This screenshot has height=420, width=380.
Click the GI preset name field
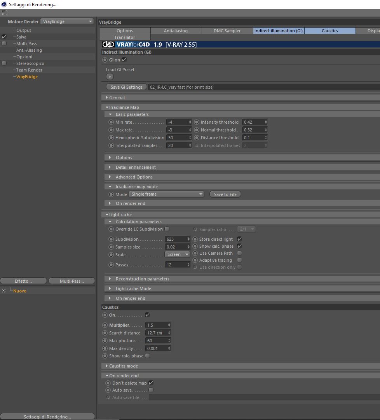pyautogui.click(x=264, y=87)
